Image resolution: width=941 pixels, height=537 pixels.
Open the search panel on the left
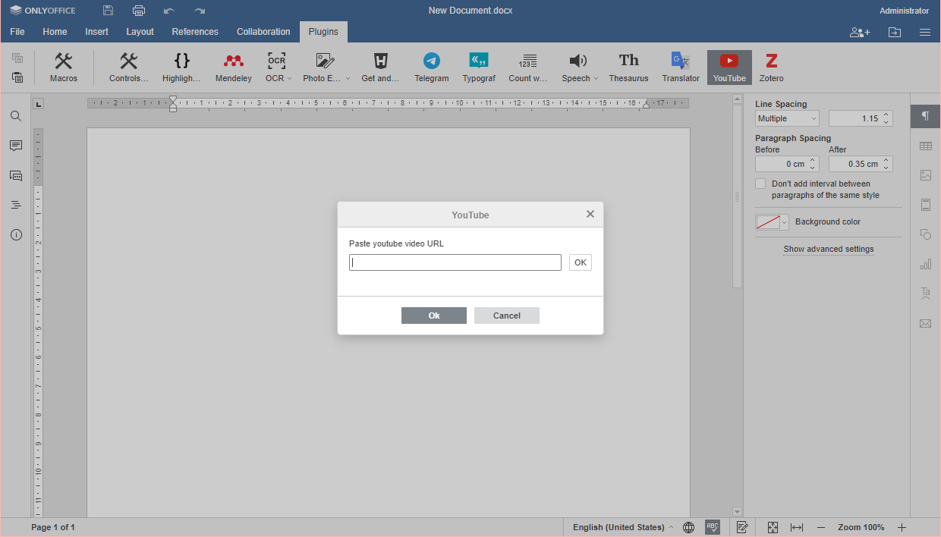coord(16,116)
